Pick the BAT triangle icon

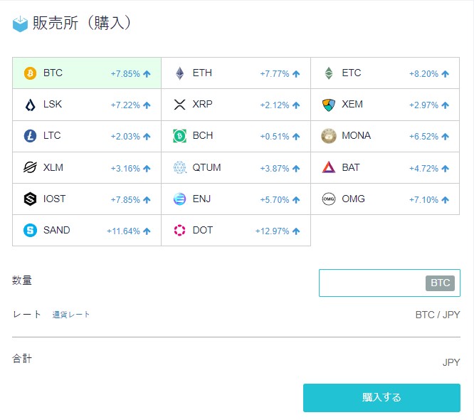tap(329, 167)
